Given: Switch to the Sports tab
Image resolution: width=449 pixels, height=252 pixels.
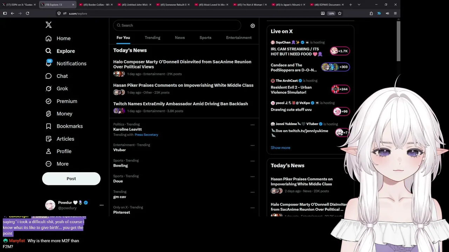Looking at the screenshot, I should pyautogui.click(x=206, y=37).
